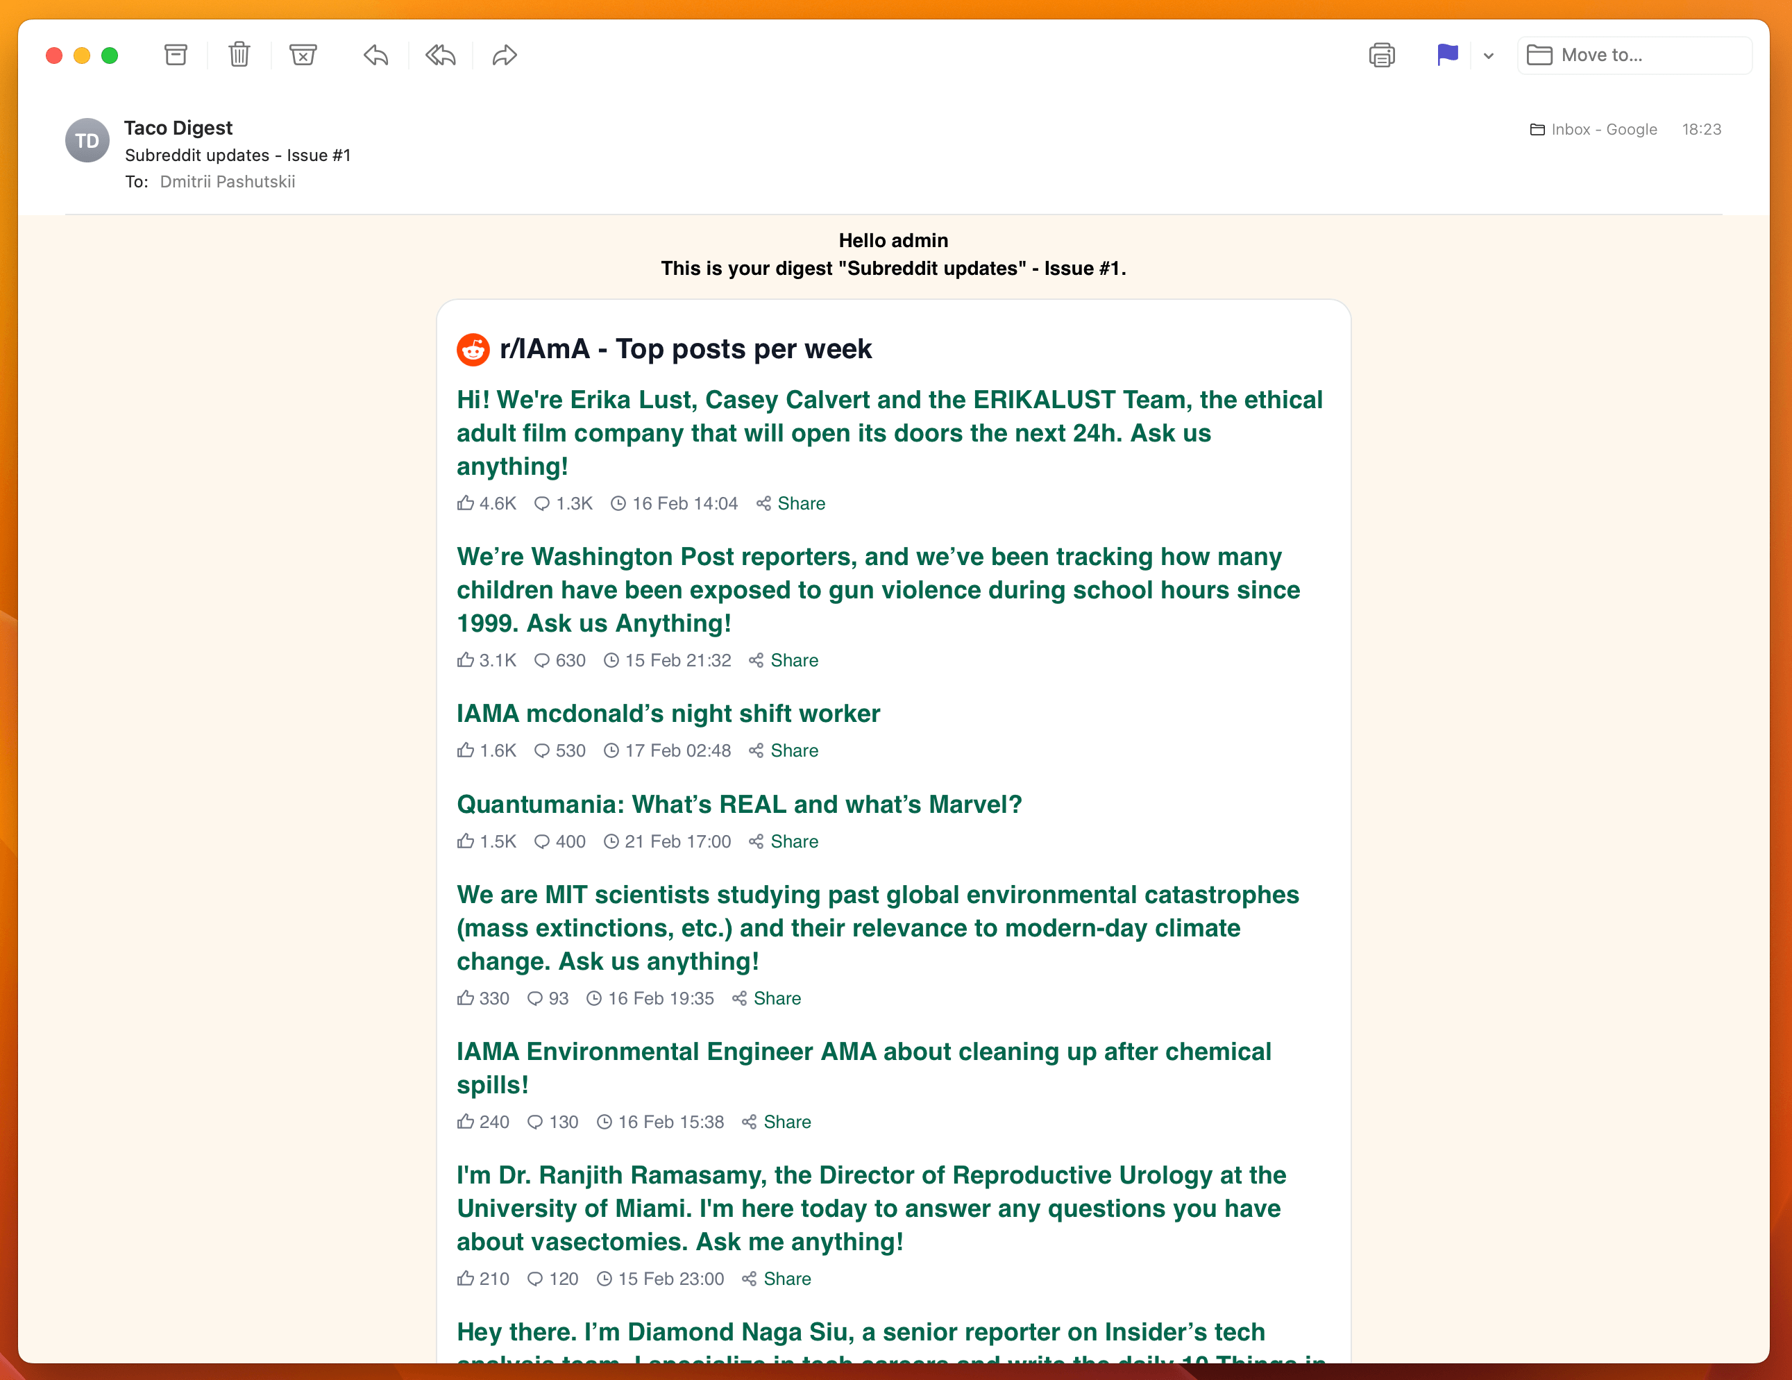Close the mail window with red button
The height and width of the screenshot is (1380, 1792).
[x=54, y=55]
